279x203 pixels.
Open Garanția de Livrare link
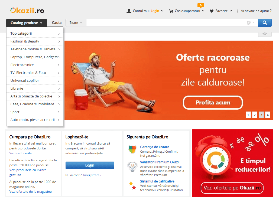tap(155, 147)
